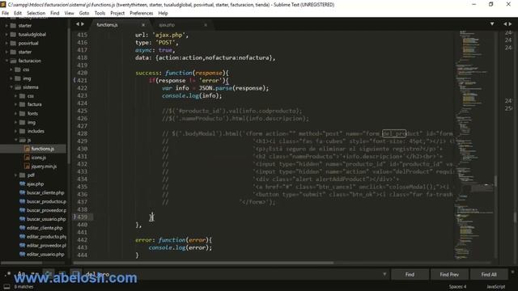Image resolution: width=518 pixels, height=291 pixels.
Task: Open the Selection menu
Action: [x=36, y=13]
